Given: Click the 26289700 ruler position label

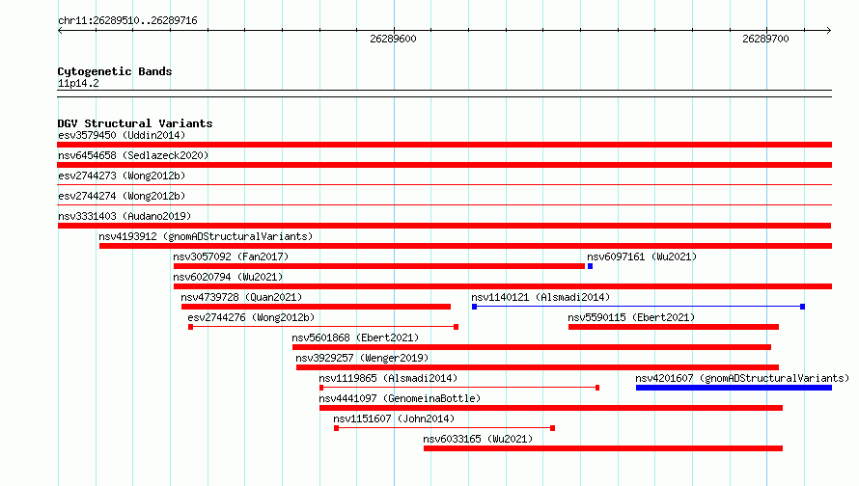Looking at the screenshot, I should (x=765, y=39).
